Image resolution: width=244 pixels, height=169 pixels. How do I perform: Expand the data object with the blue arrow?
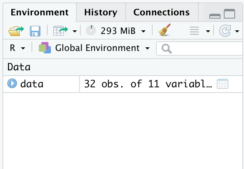pos(12,83)
